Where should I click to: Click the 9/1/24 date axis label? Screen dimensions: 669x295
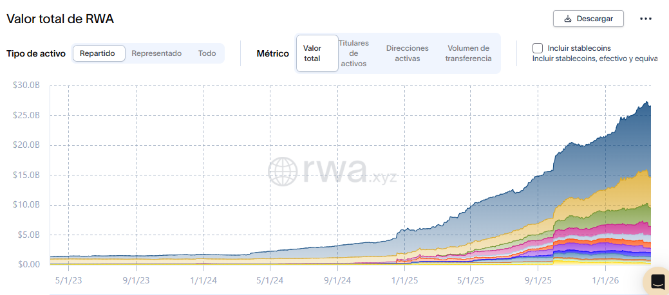tap(336, 280)
